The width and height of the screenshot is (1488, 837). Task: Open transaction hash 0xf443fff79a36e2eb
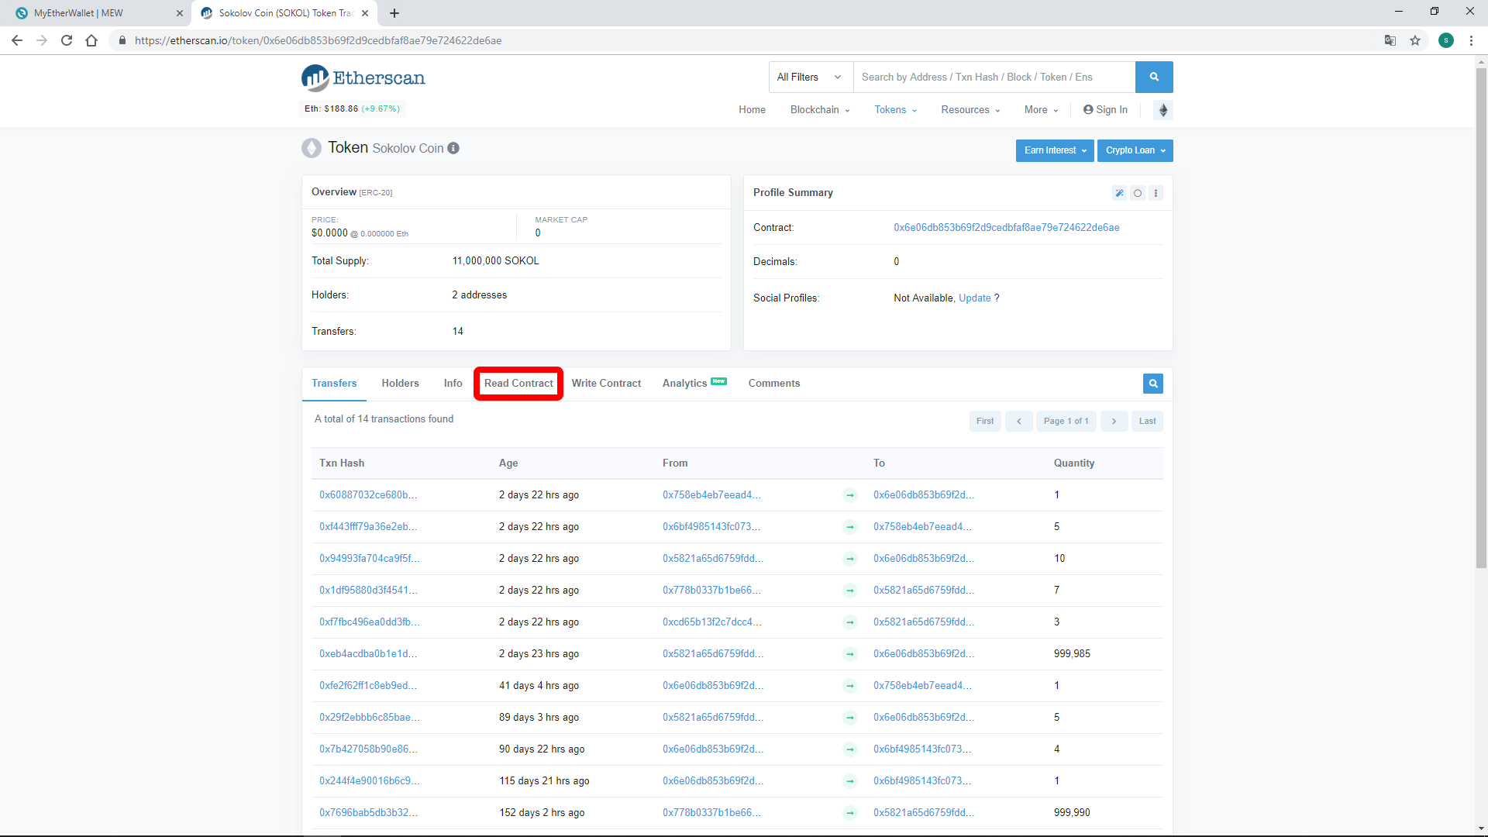368,527
